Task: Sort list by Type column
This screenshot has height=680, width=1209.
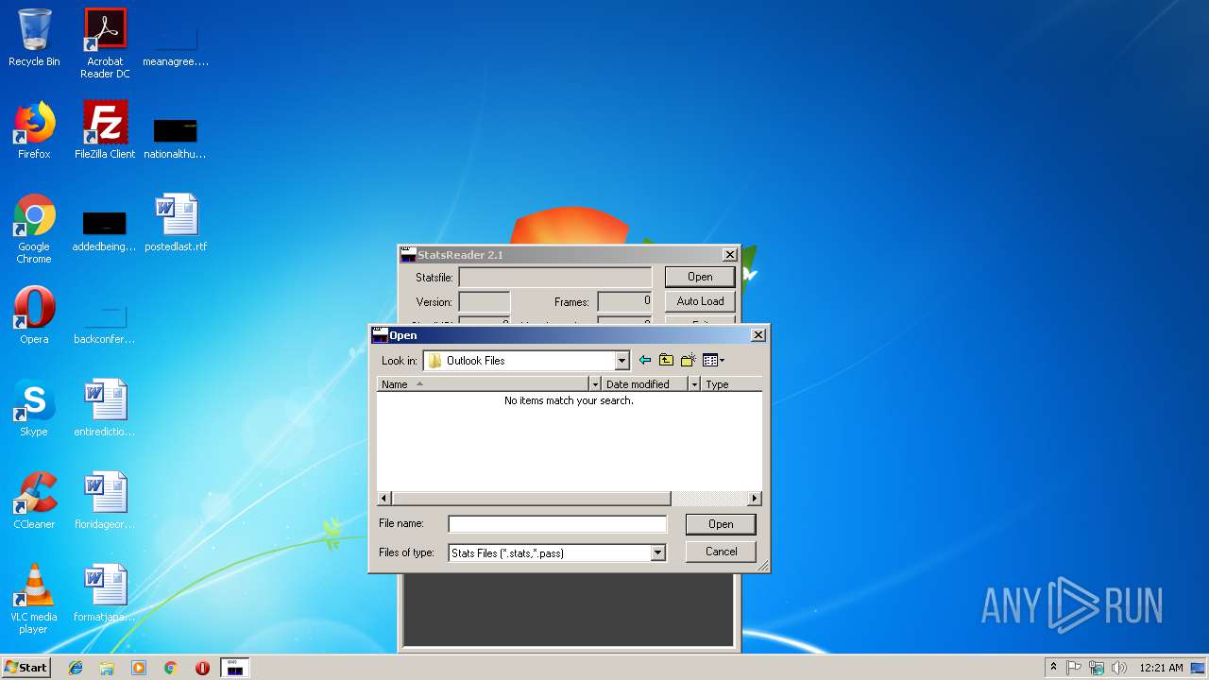Action: [x=732, y=384]
